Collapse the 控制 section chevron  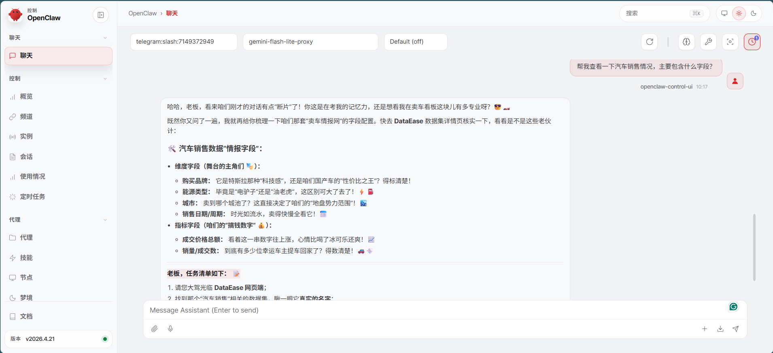click(105, 78)
